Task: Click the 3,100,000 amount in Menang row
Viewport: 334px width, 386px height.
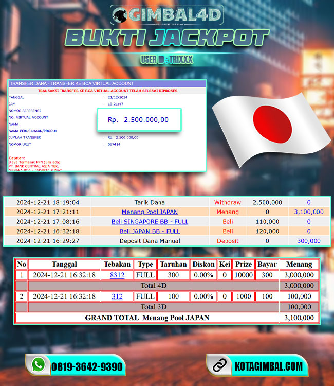Action: coord(309,212)
